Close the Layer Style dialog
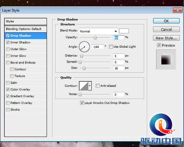The height and width of the screenshot is (147, 184). (177, 10)
